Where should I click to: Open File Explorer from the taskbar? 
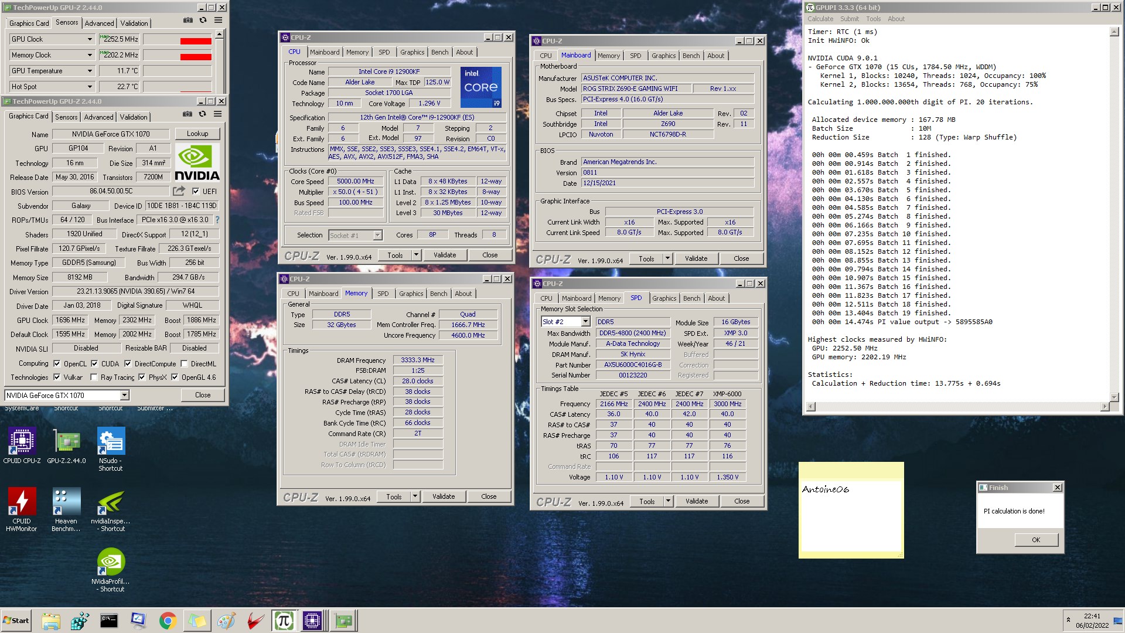pyautogui.click(x=51, y=621)
